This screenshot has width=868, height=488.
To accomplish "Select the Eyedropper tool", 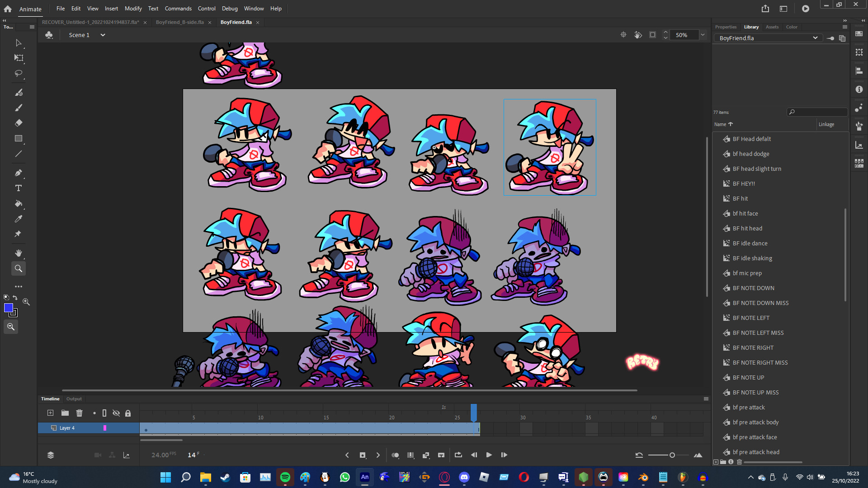I will 19,219.
